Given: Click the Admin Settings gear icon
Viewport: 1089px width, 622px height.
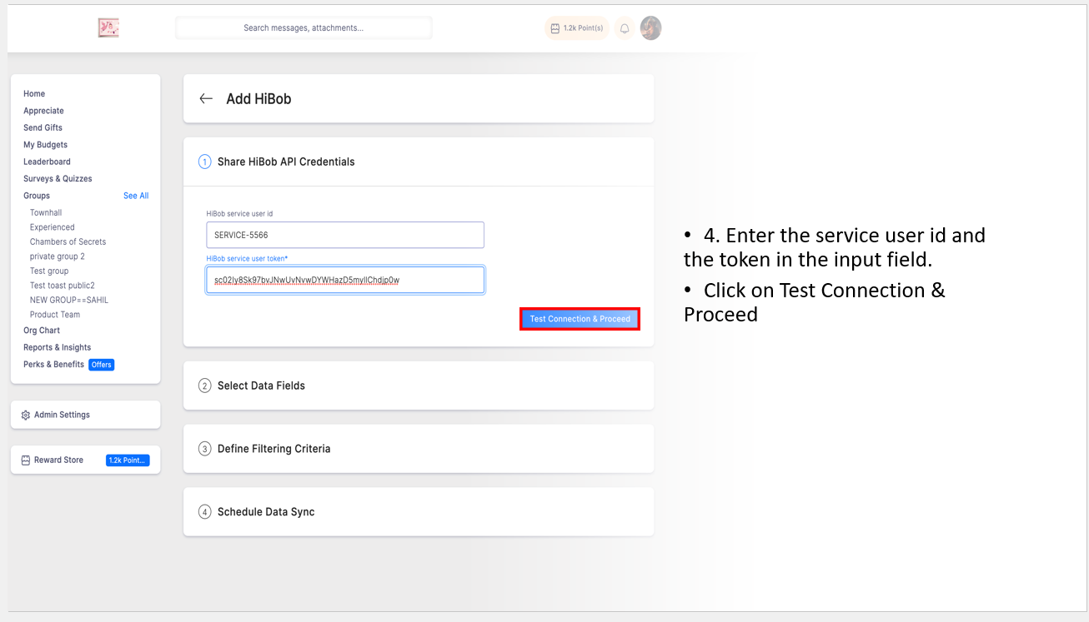Looking at the screenshot, I should coord(26,415).
